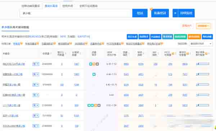Click the orange info icon beside PC日检索量 header

click(173, 53)
